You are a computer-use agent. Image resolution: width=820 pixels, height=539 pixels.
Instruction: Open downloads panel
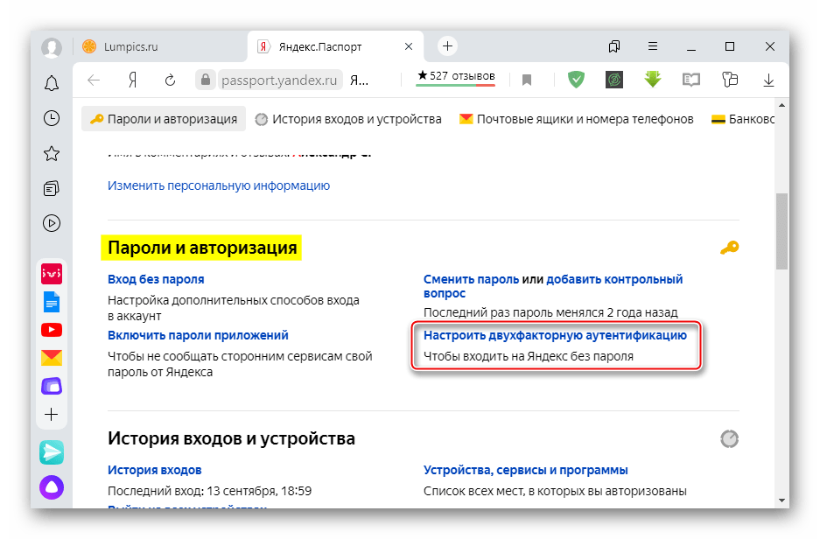[768, 80]
